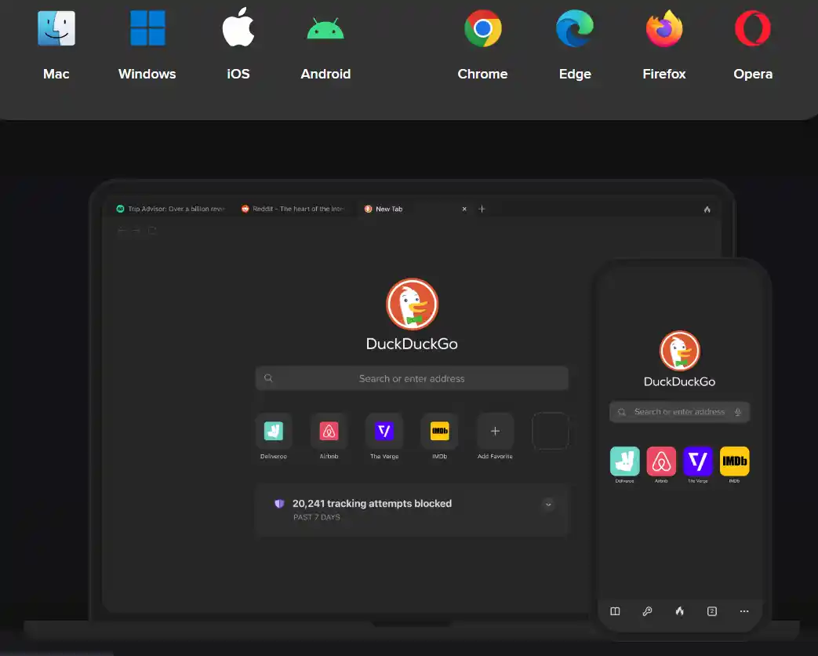The image size is (818, 656).
Task: Select the Mac Finder icon
Action: [x=56, y=28]
